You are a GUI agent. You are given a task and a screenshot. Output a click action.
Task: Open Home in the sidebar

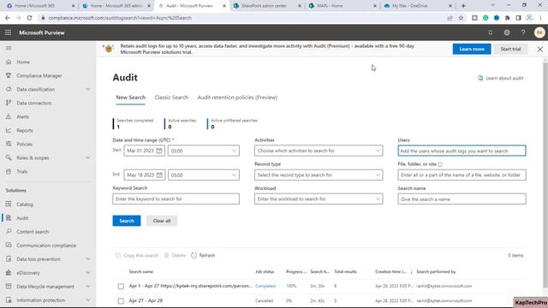tap(23, 62)
